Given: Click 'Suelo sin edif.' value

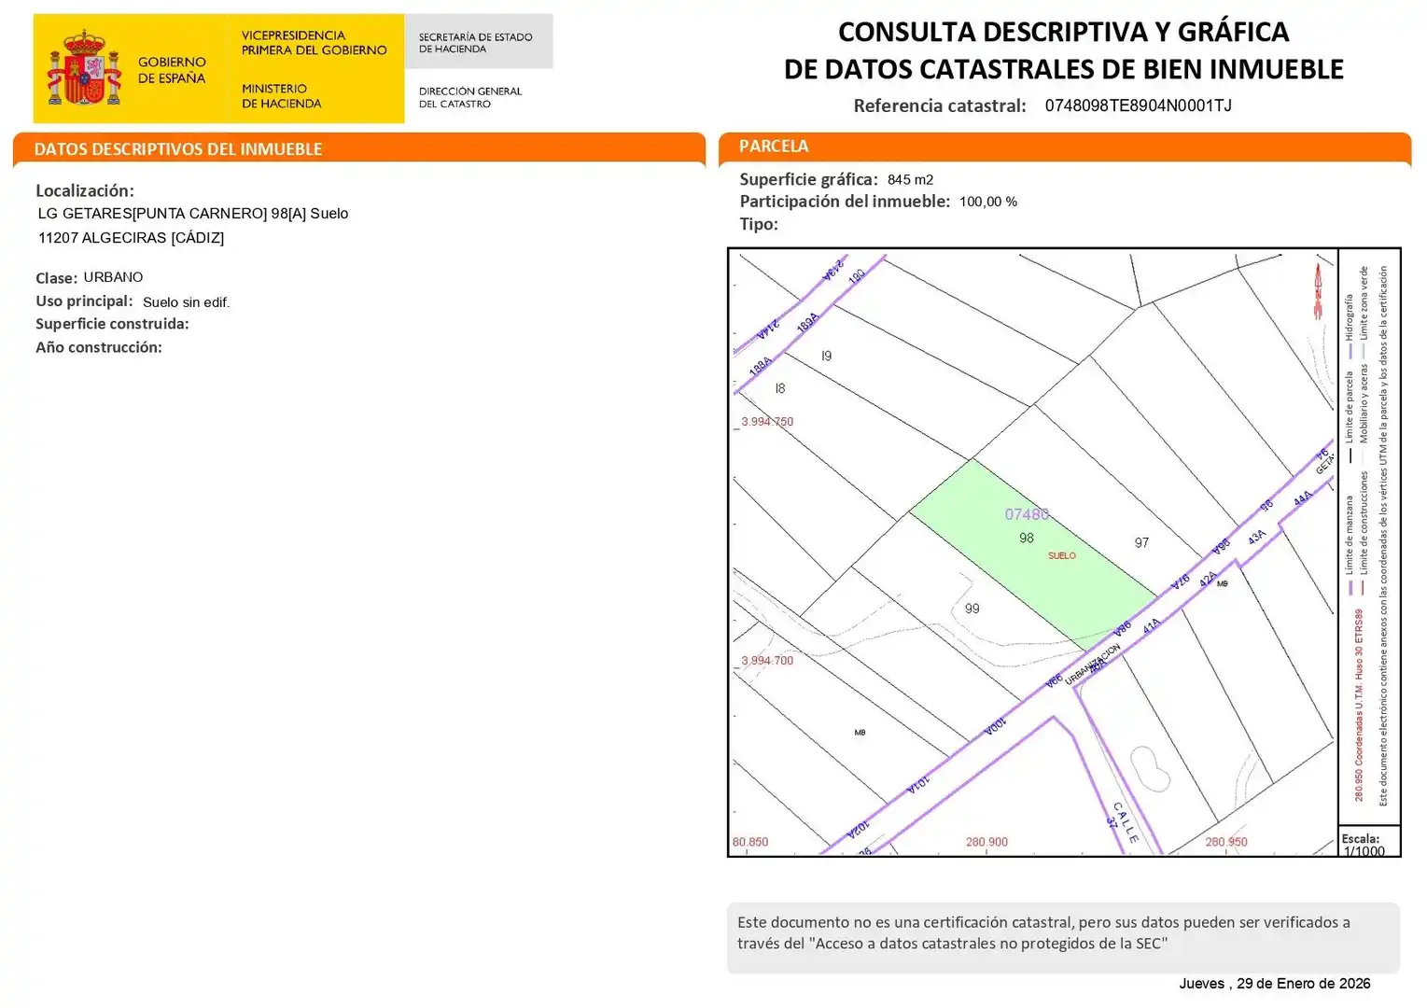Looking at the screenshot, I should pyautogui.click(x=186, y=302).
